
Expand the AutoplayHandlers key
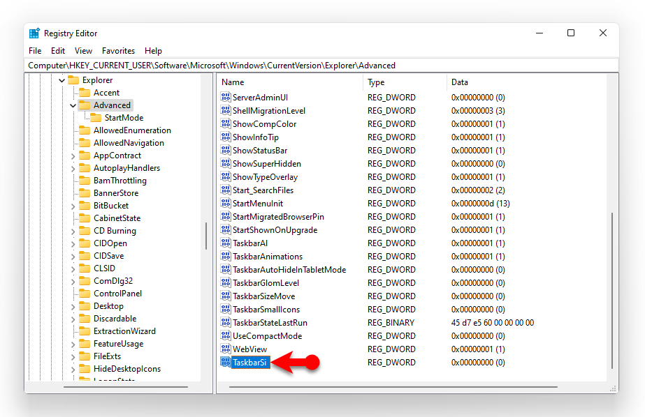click(73, 168)
